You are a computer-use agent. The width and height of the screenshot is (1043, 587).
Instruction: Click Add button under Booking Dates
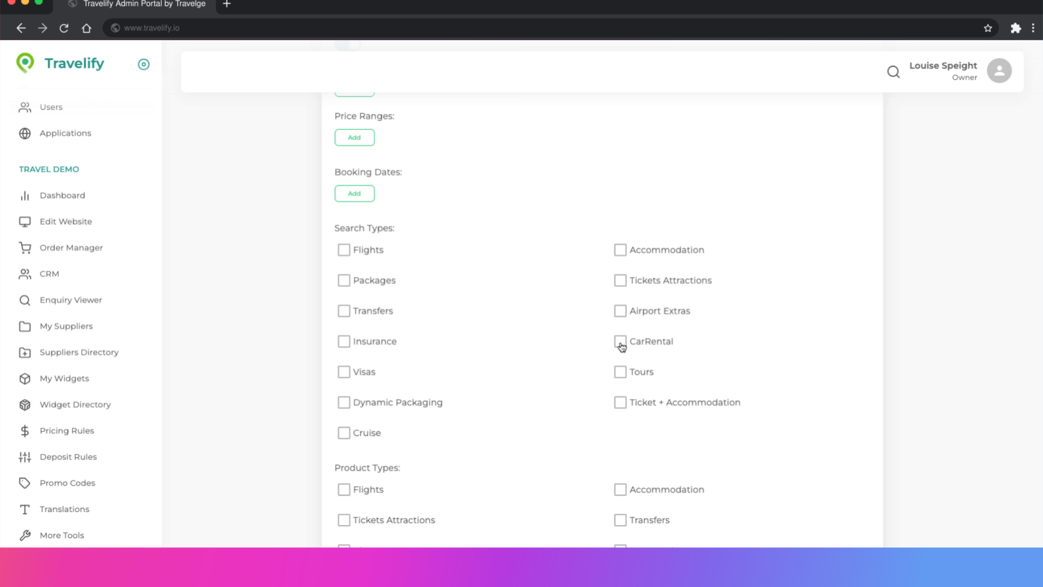[354, 193]
